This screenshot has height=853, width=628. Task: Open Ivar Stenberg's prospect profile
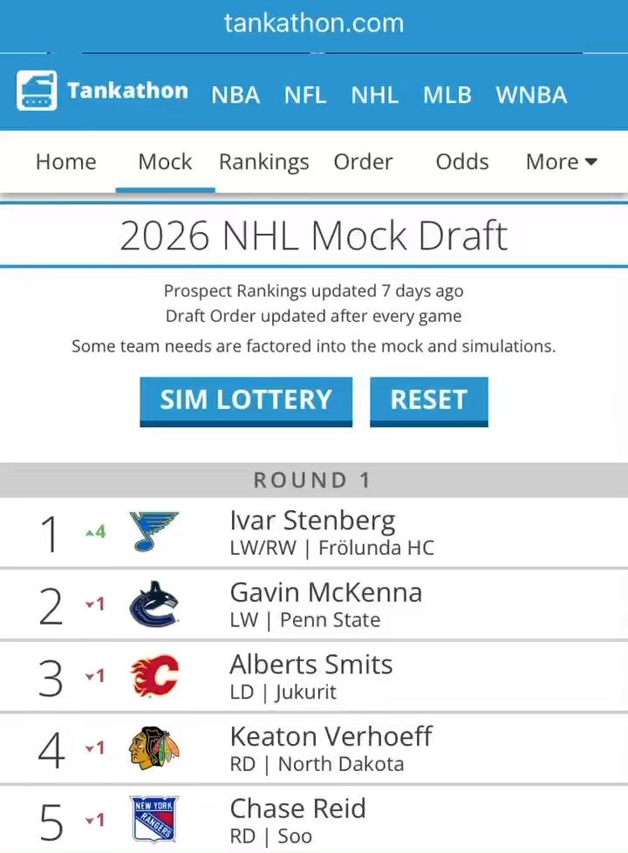(x=312, y=521)
